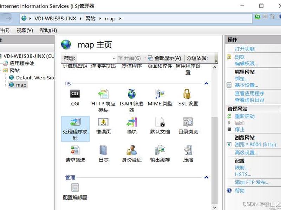Select the 网站 tree node

pyautogui.click(x=14, y=71)
